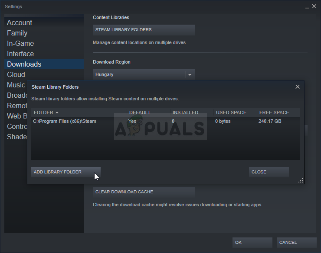321x253 pixels.
Task: Click the Yes value in the Default column
Action: pyautogui.click(x=132, y=121)
